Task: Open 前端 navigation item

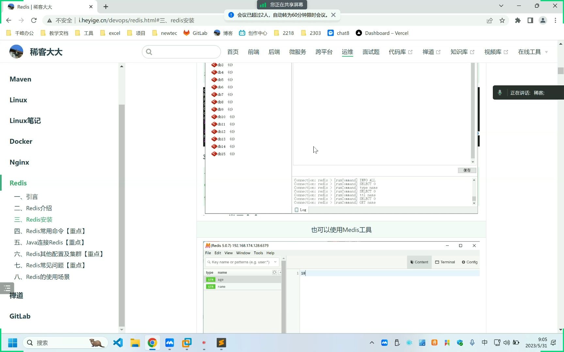Action: click(x=253, y=52)
